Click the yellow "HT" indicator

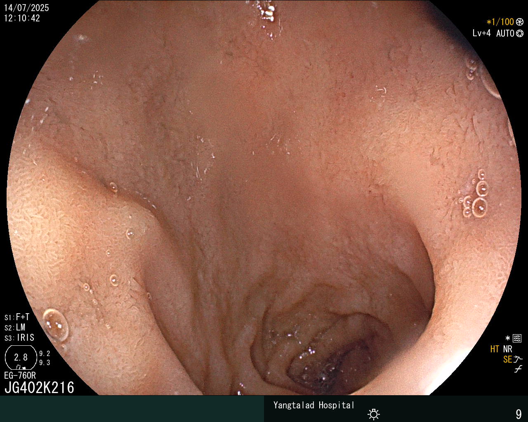coord(495,349)
